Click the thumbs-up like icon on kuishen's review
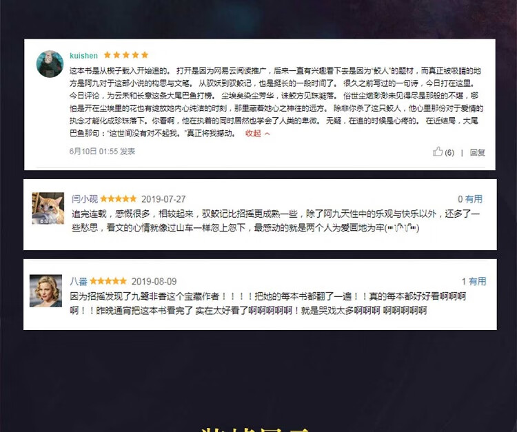This screenshot has width=517, height=432. point(438,152)
